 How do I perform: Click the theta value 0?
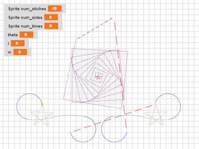[26, 34]
